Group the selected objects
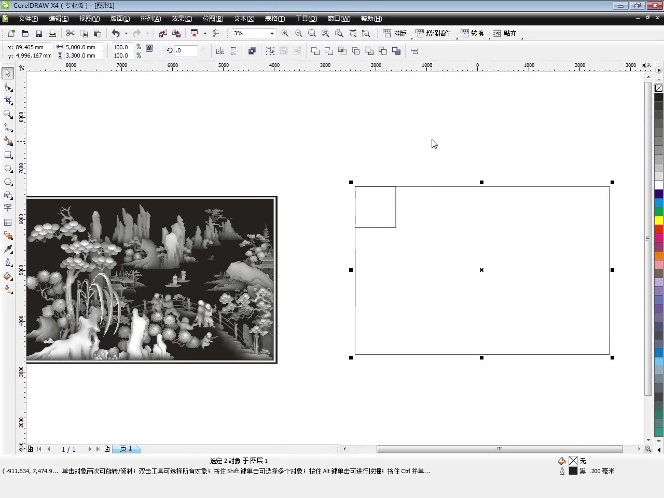The width and height of the screenshot is (664, 498). 270,51
